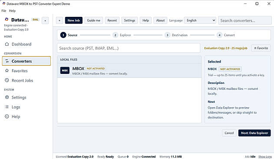
Task: Click Engine Connected status entry
Action: point(144,156)
